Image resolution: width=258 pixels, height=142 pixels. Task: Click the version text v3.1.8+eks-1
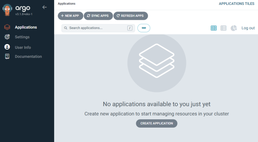(x=24, y=14)
